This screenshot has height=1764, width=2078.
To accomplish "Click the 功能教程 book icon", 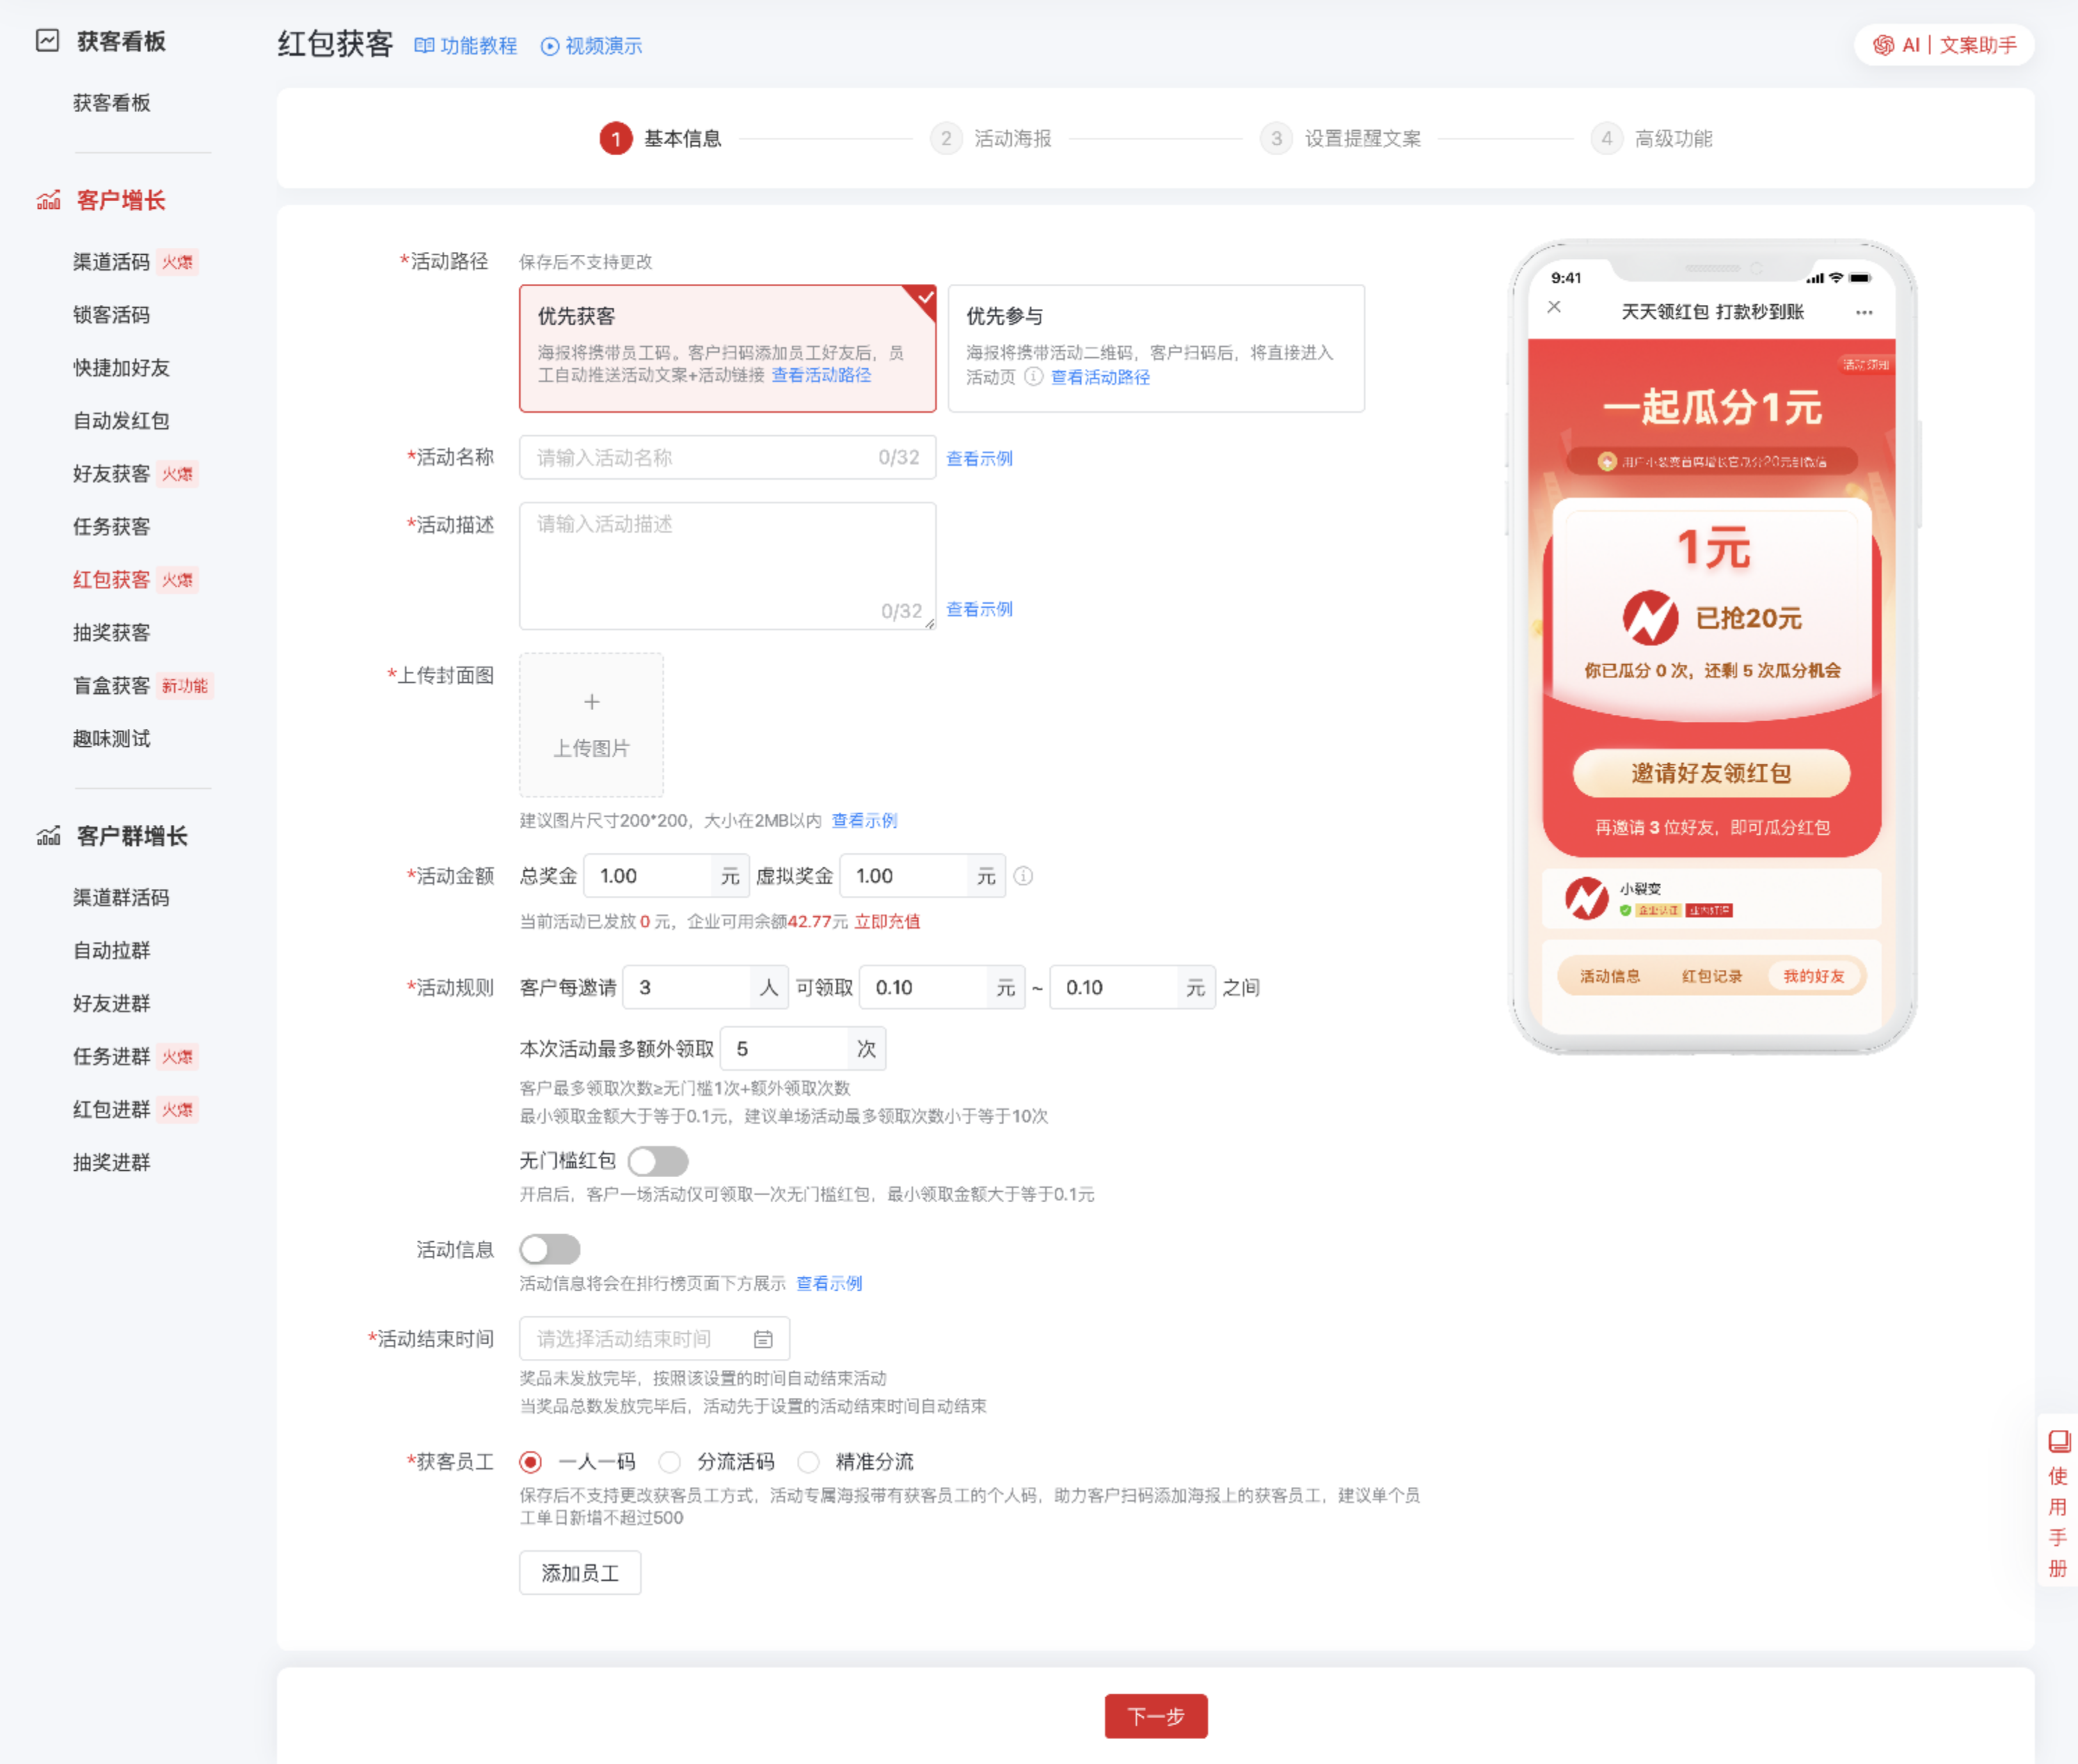I will [x=424, y=46].
